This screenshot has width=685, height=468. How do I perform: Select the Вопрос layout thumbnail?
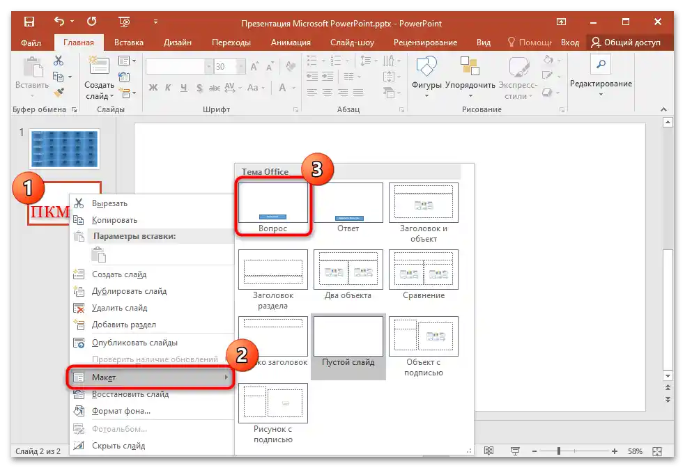(273, 203)
